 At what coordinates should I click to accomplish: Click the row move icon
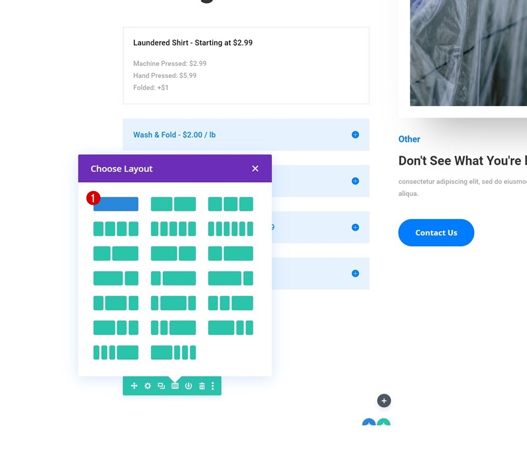pos(134,386)
